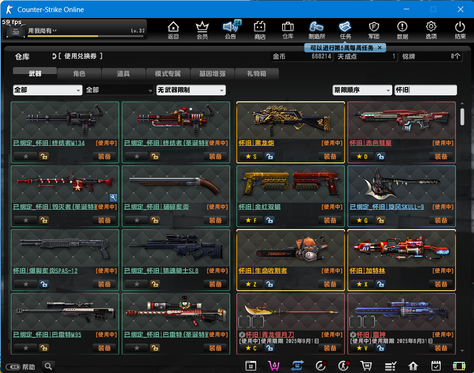This screenshot has width=474, height=373.
Task: Switch to the 武器 tab
Action: (x=35, y=73)
